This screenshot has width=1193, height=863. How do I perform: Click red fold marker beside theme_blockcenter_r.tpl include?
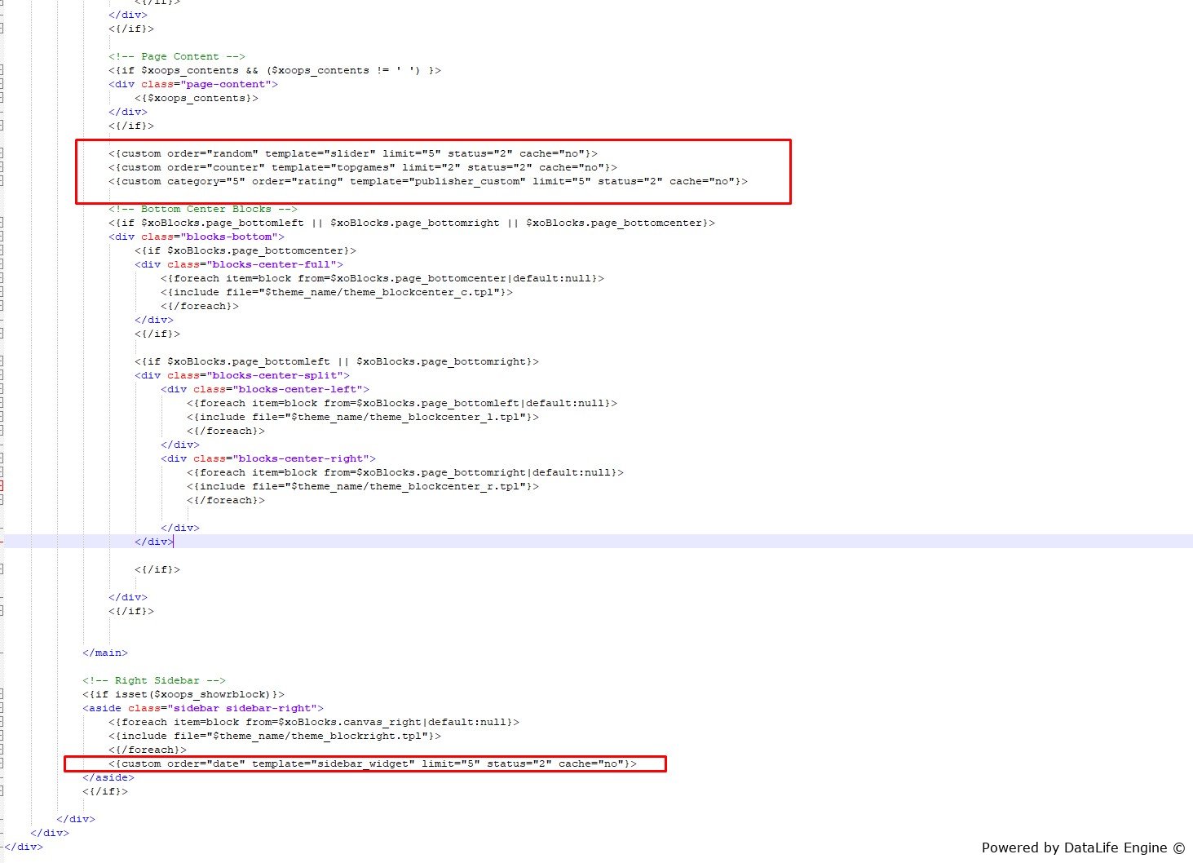pos(2,486)
